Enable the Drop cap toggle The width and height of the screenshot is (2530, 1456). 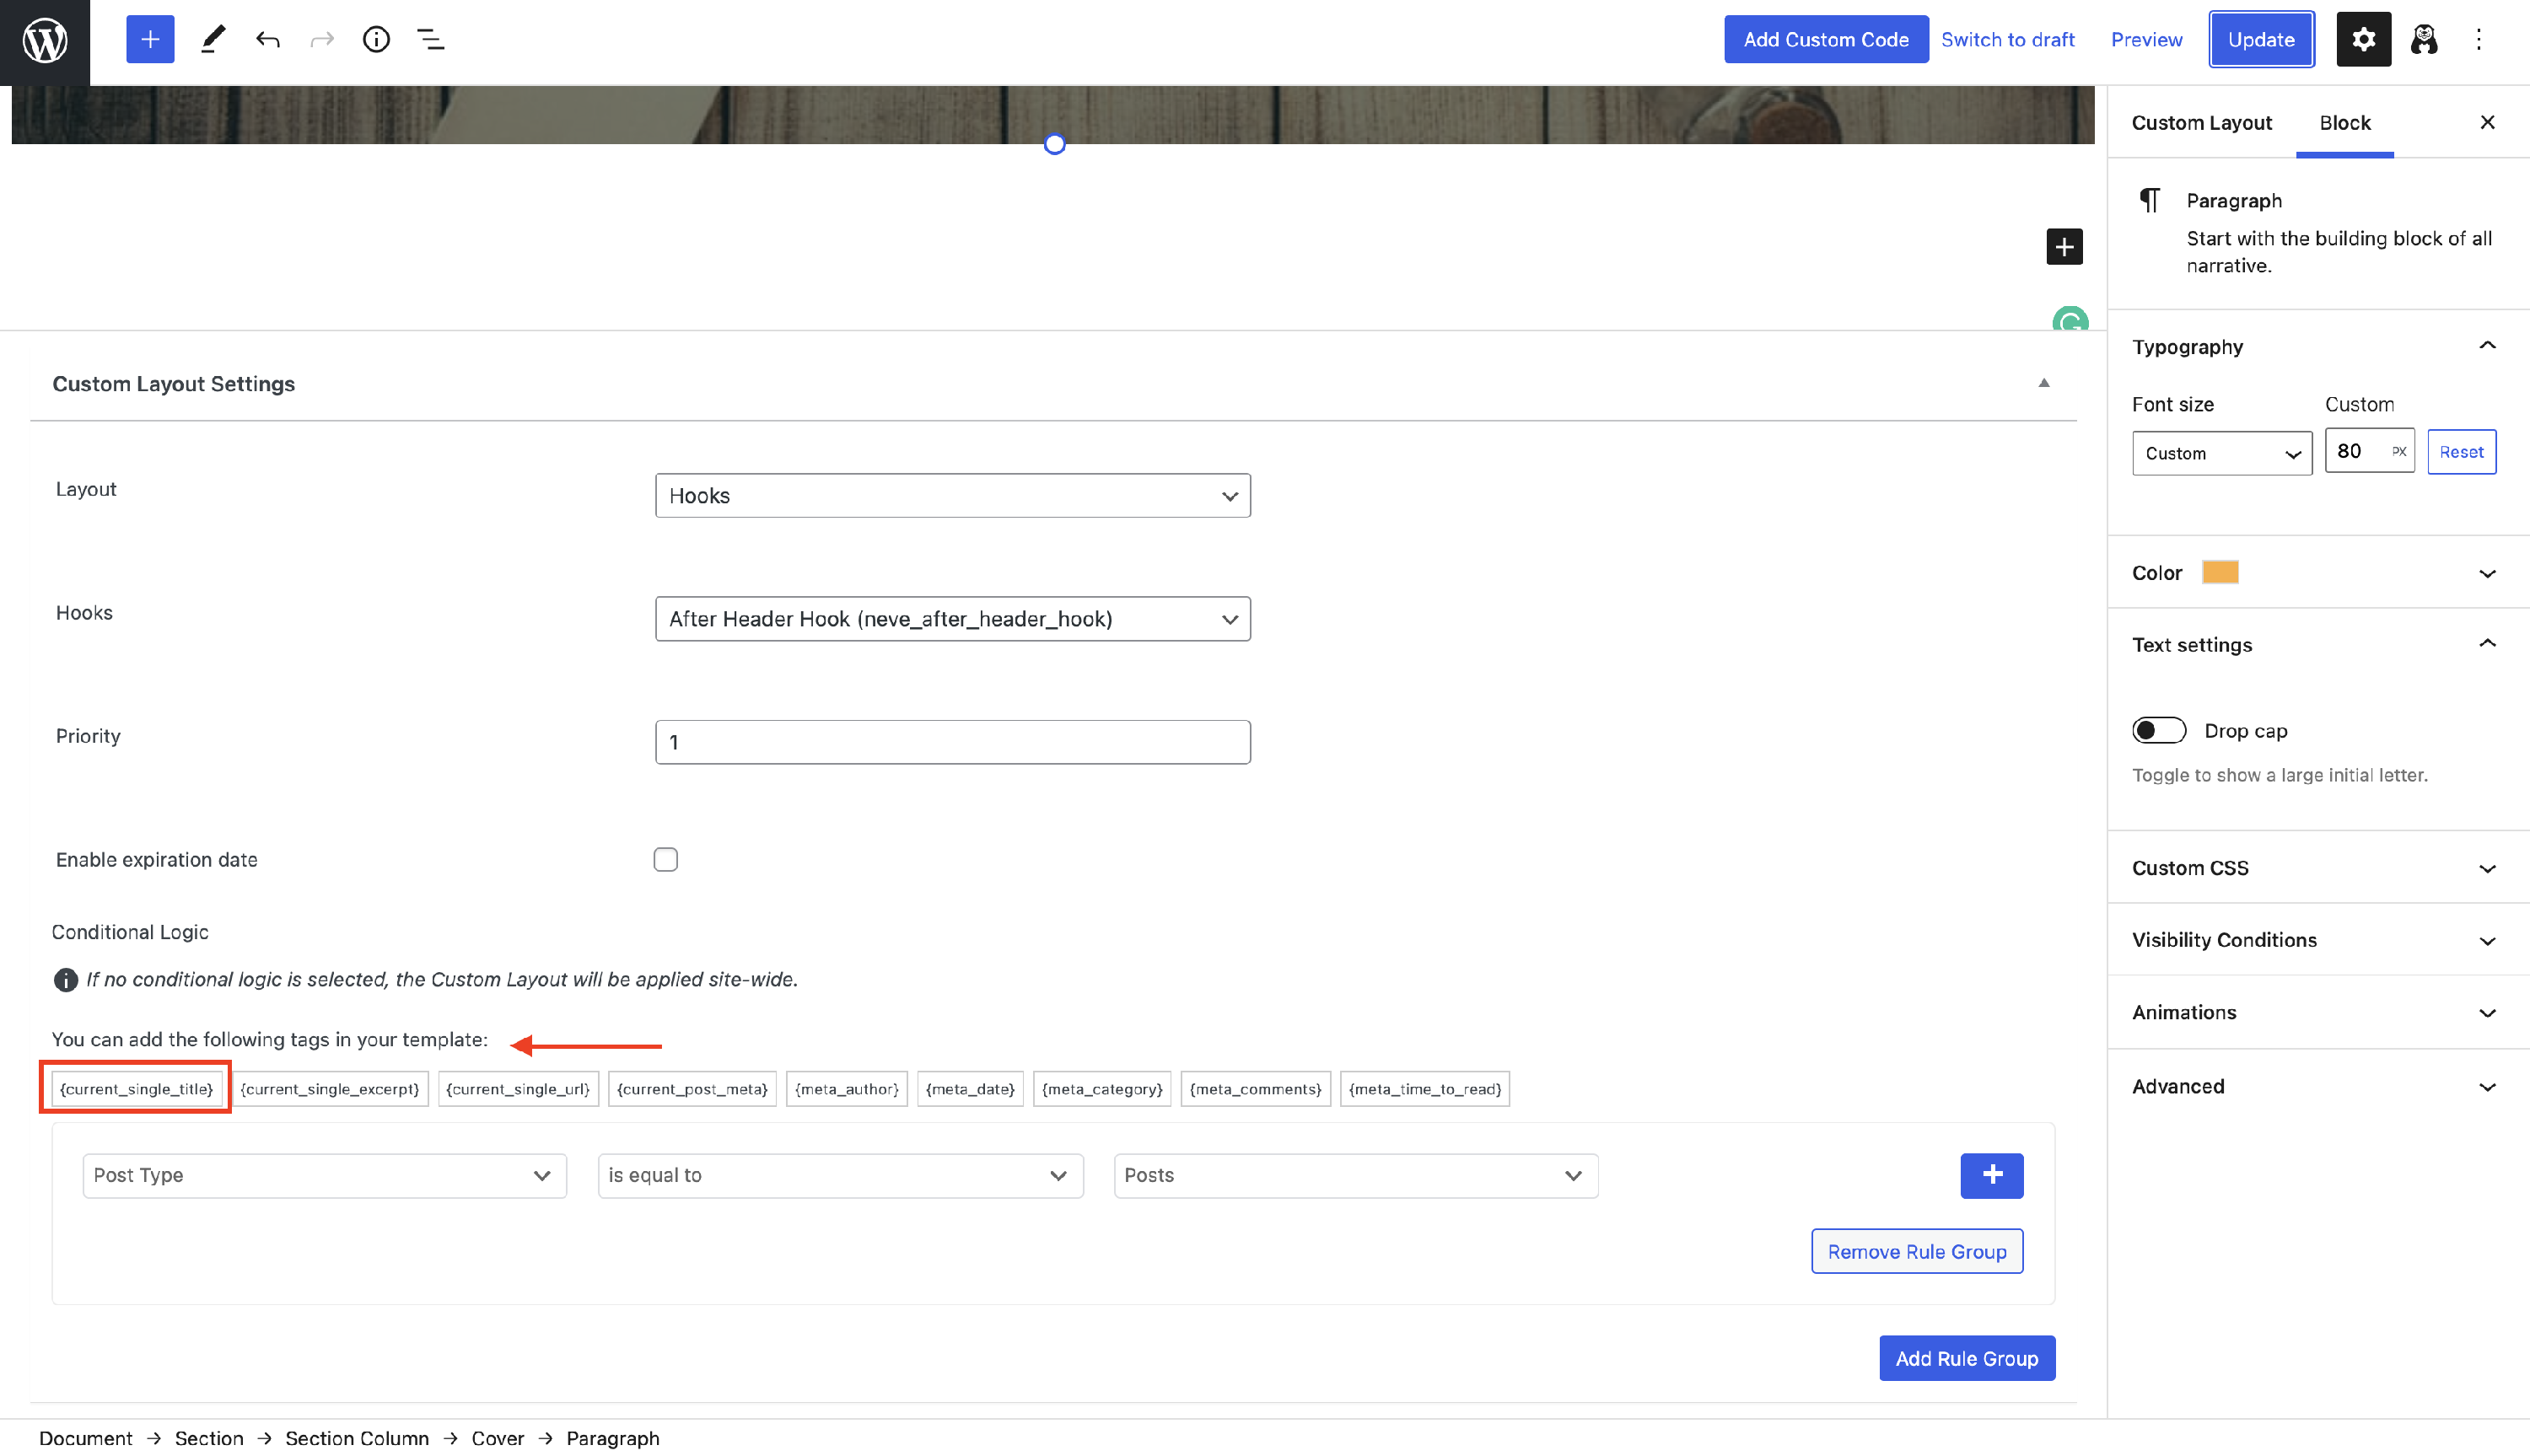coord(2158,730)
